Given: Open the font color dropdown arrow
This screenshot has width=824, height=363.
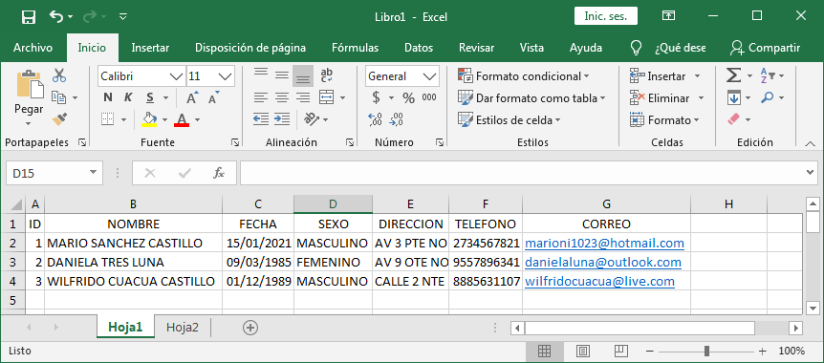Looking at the screenshot, I should click(197, 120).
